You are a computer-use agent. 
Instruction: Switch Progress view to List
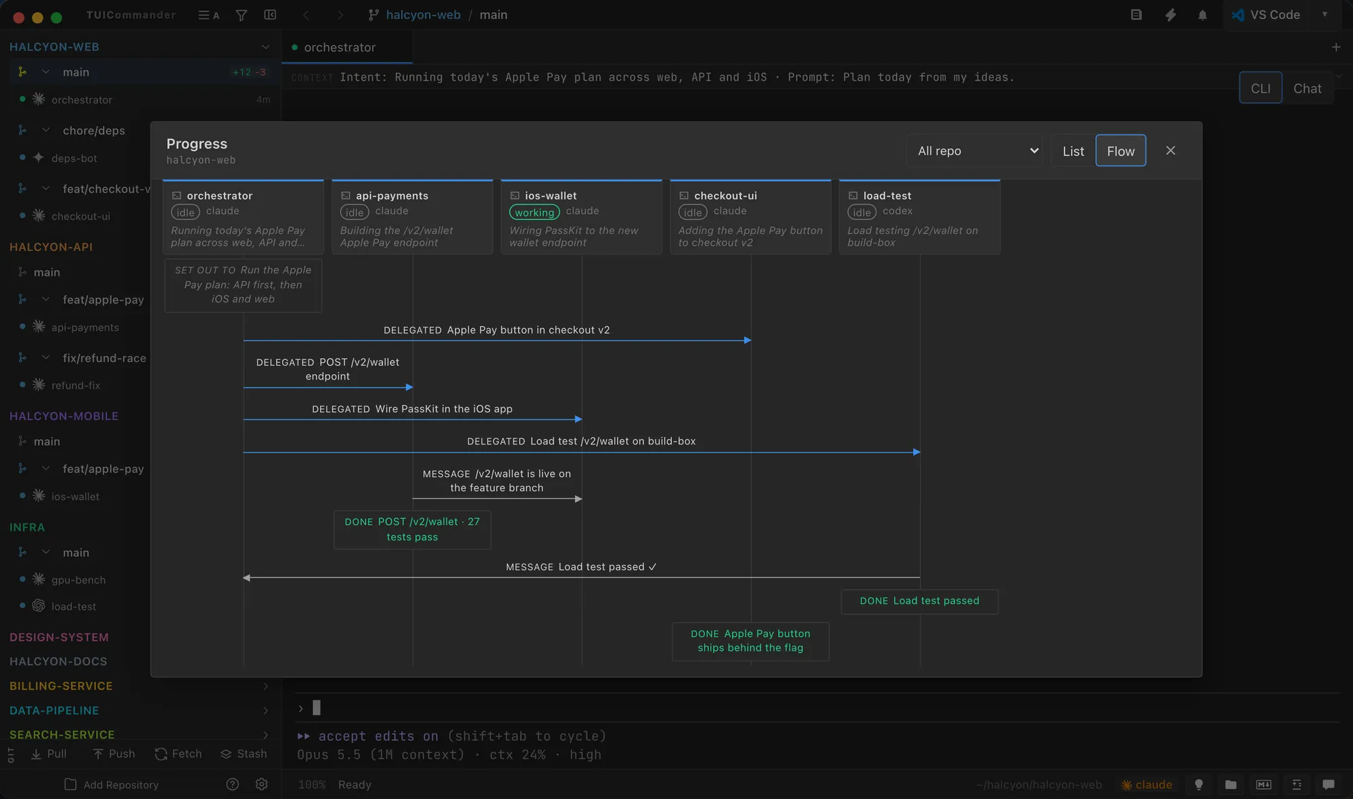click(1073, 151)
